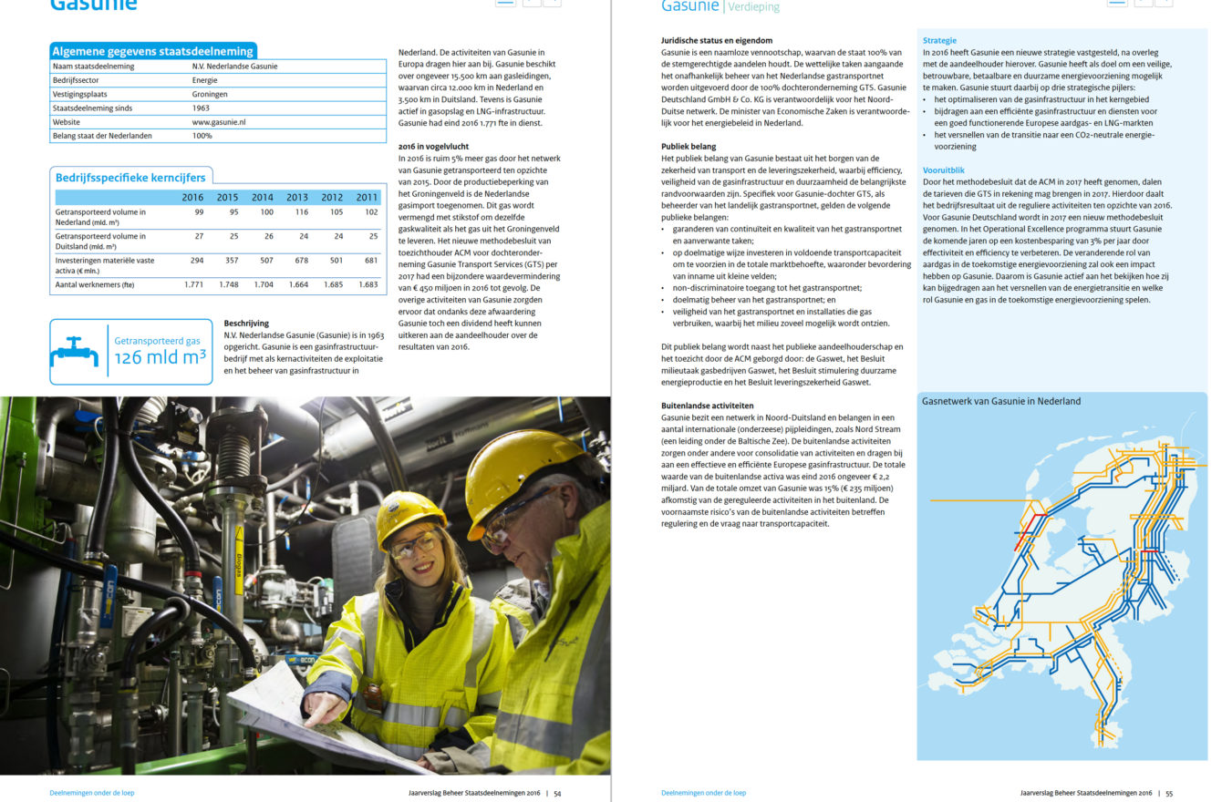
Task: Click the gas tap icon beside Getransporteerd gas
Action: tap(75, 352)
